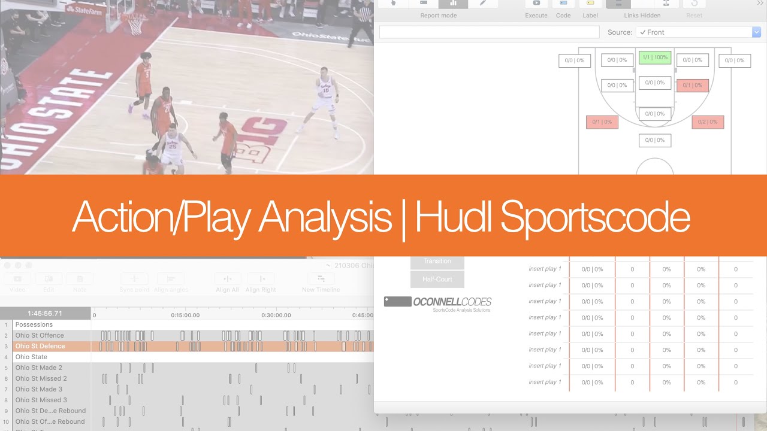Switch to the button mode icon beside the hand pointer
The image size is (767, 431).
tap(424, 3)
